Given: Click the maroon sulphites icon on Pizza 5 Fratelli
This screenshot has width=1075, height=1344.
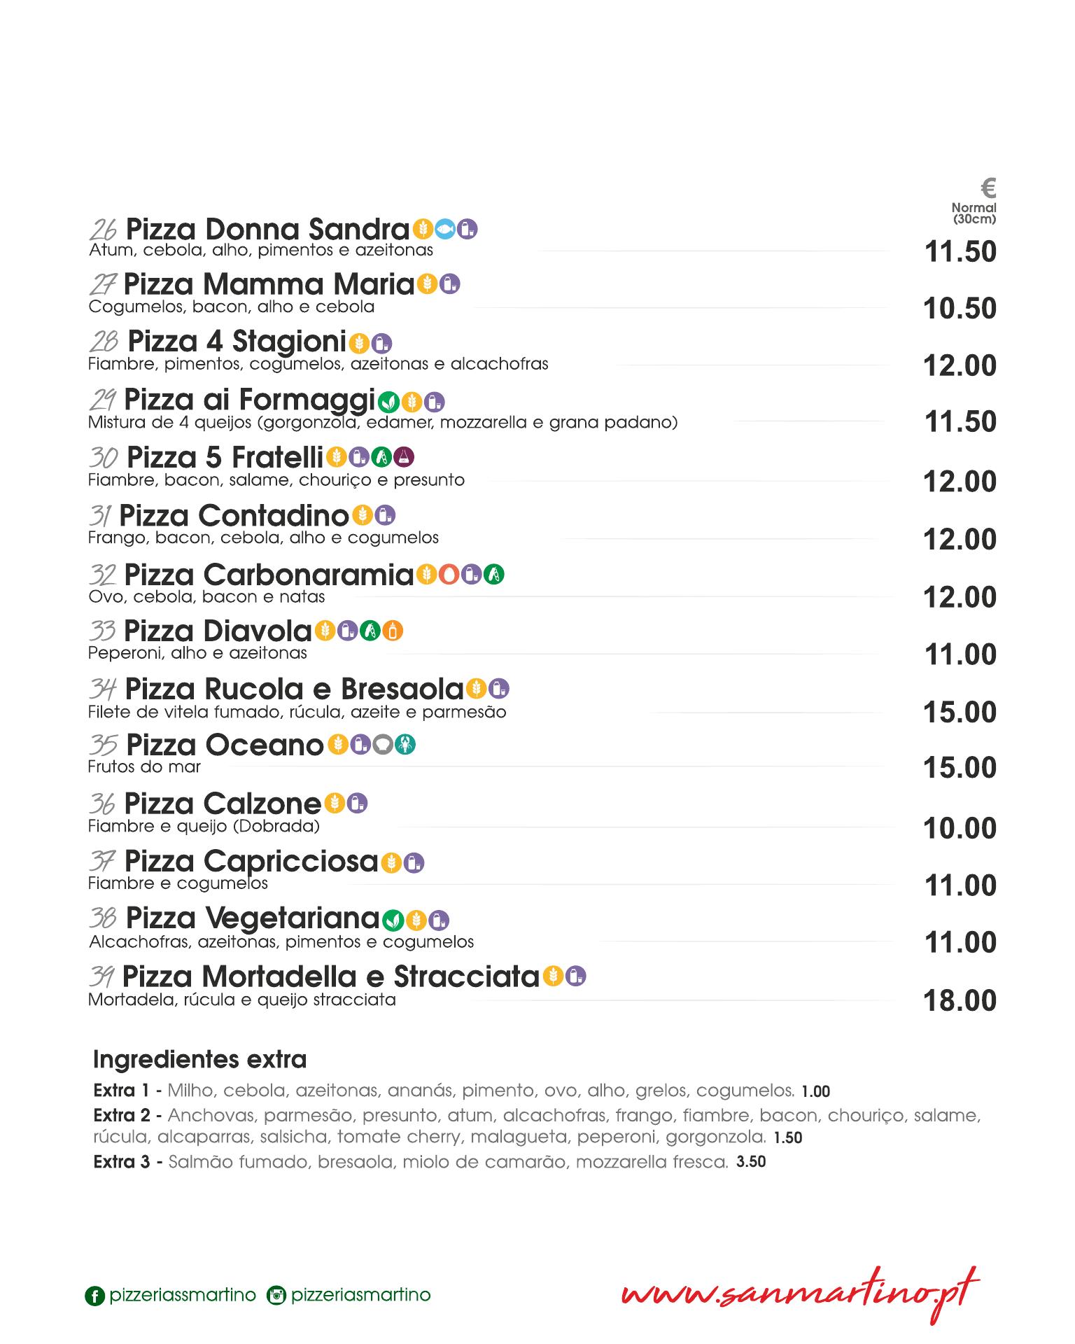Looking at the screenshot, I should pos(405,457).
